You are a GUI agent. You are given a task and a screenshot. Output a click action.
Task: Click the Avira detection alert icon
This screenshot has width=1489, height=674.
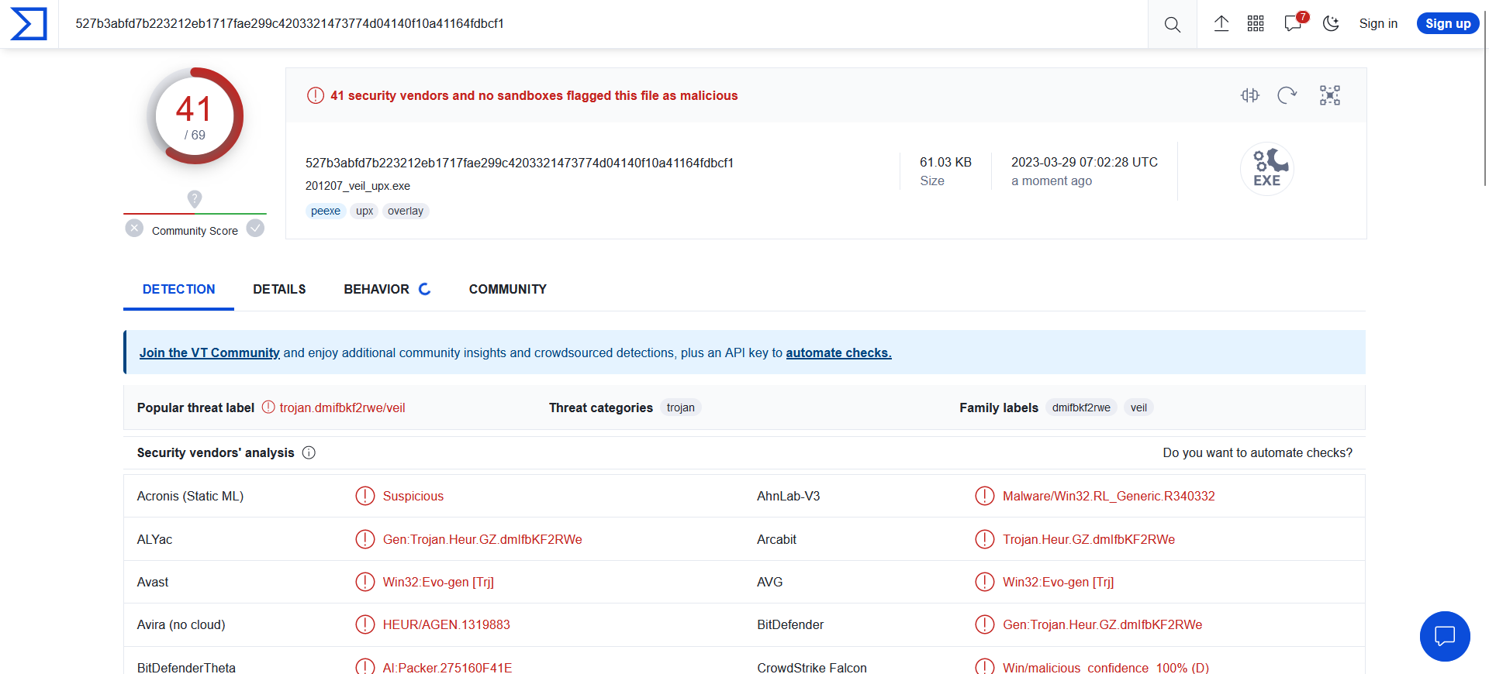(364, 624)
